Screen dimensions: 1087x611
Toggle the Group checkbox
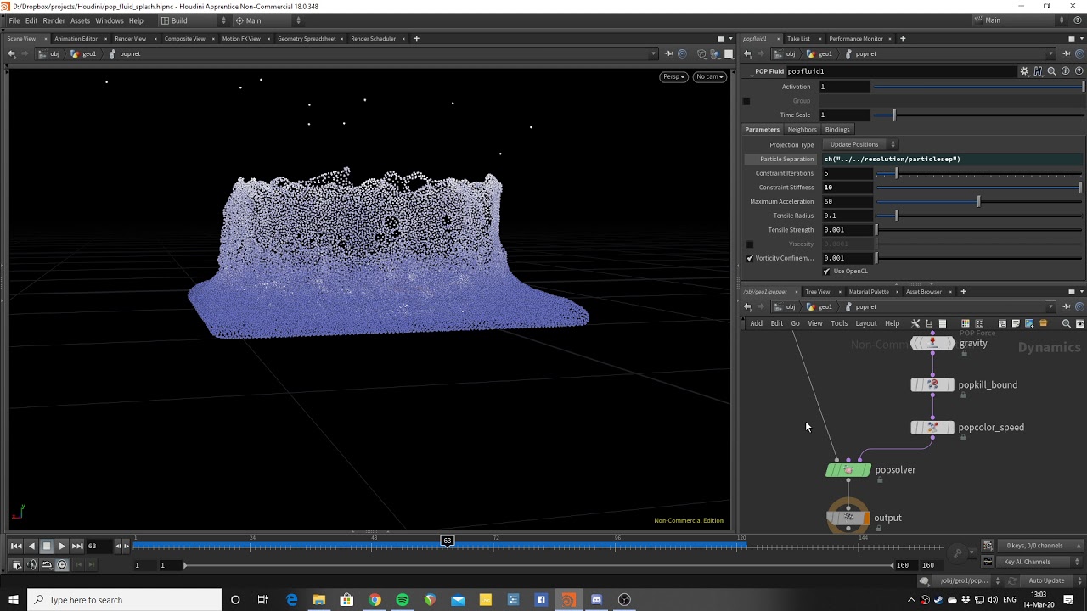pos(746,101)
